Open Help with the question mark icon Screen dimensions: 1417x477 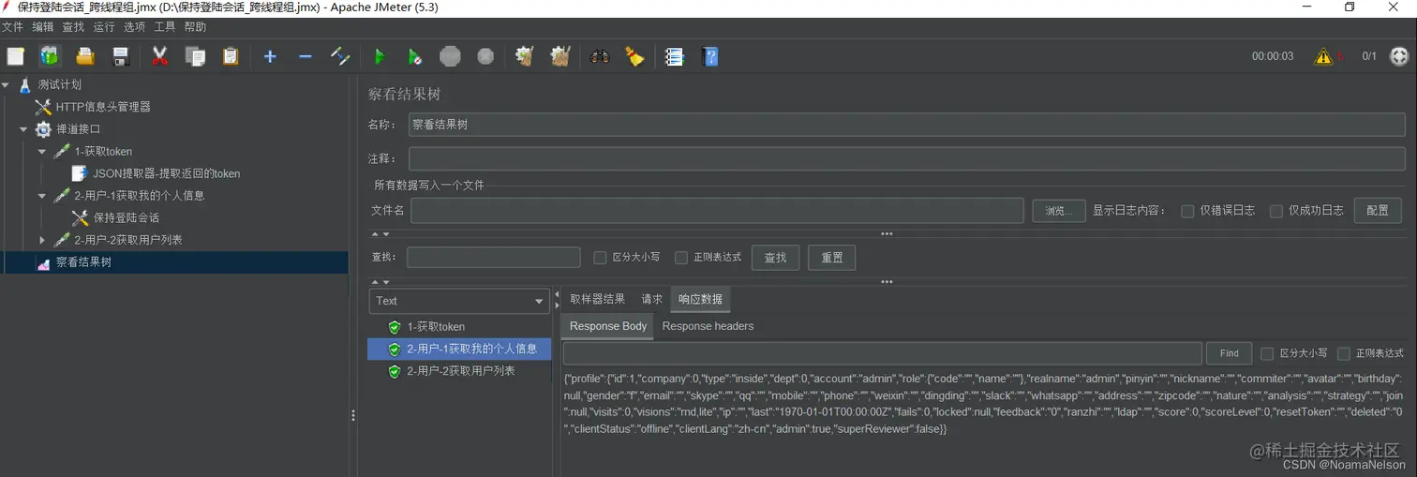point(709,56)
